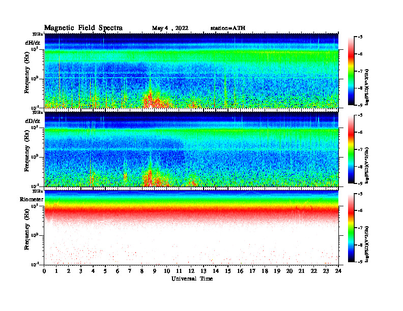
Task: Click hour tick label "23" on time axis
Action: [326, 271]
